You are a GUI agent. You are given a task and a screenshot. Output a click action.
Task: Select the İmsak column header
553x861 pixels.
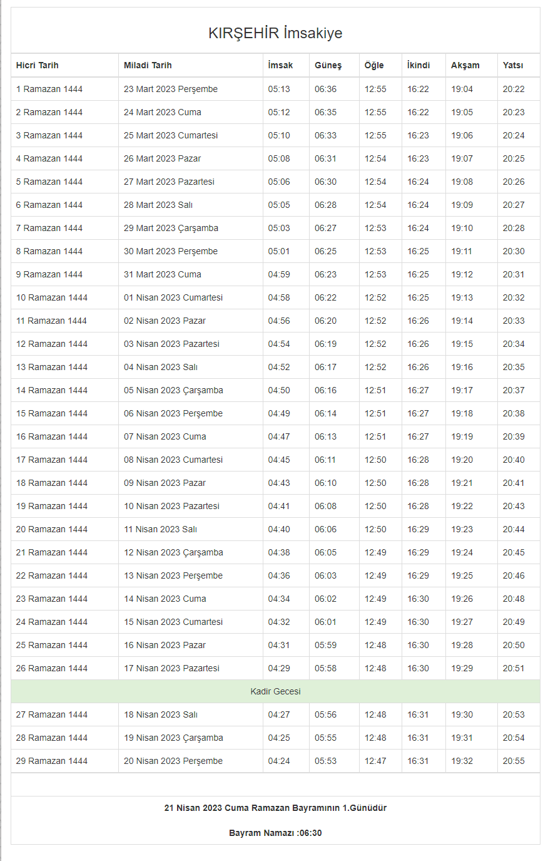click(x=280, y=65)
